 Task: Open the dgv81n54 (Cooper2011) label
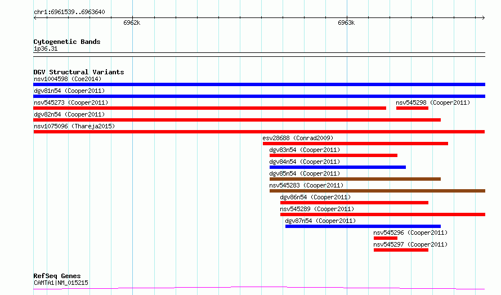pyautogui.click(x=69, y=91)
